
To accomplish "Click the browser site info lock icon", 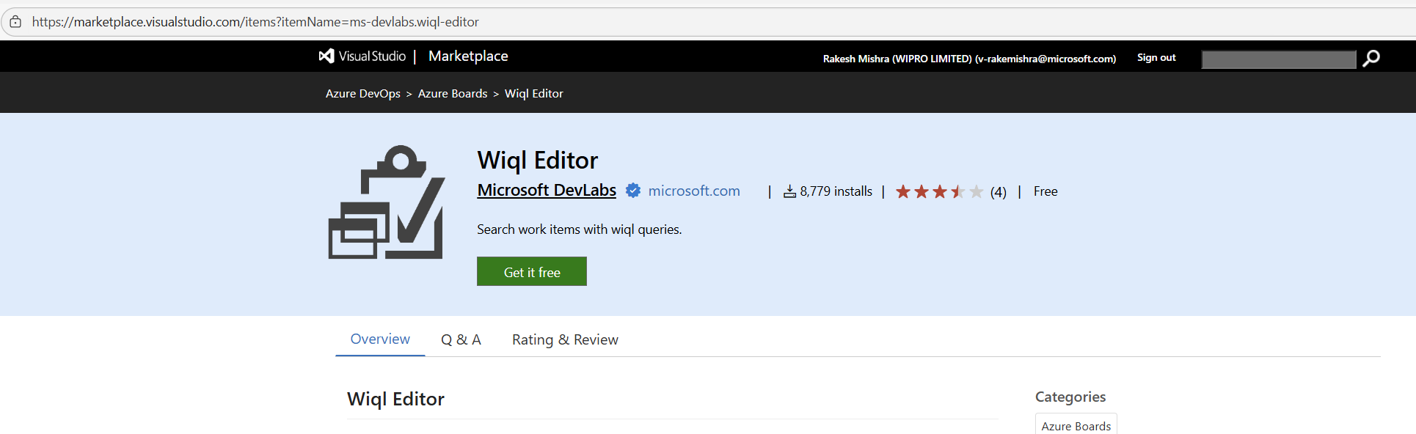I will coord(15,22).
